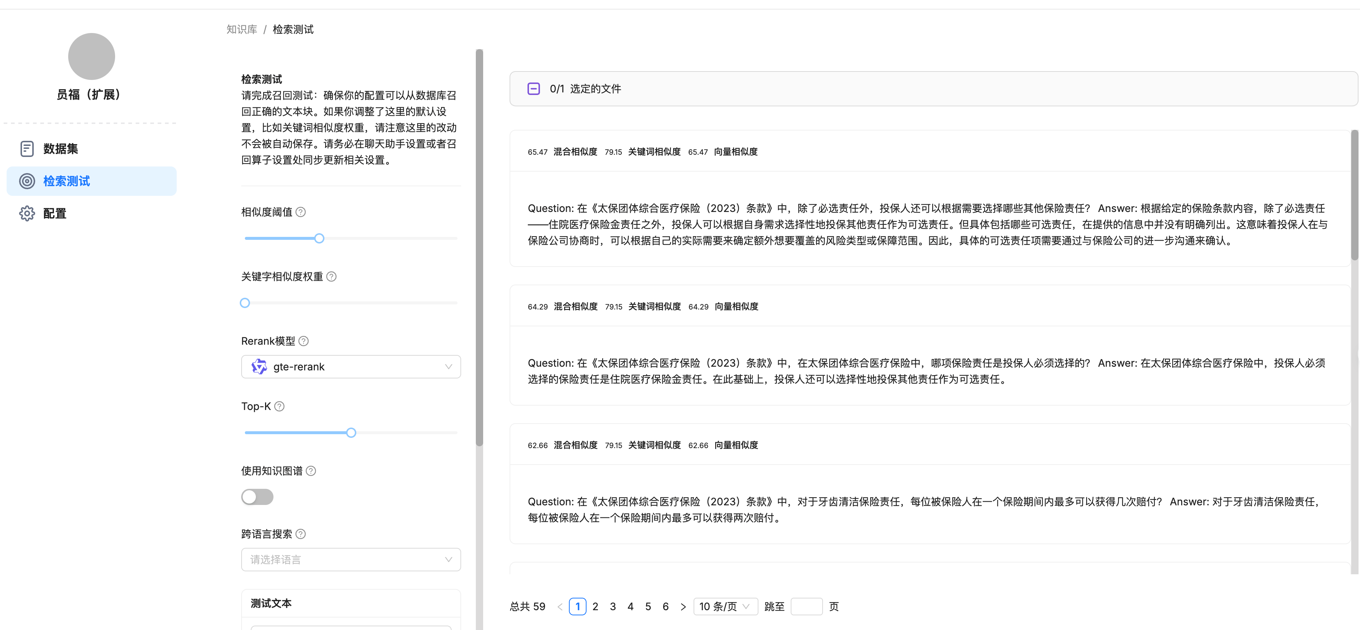Image resolution: width=1360 pixels, height=630 pixels.
Task: Click the gte-rerank model logo icon
Action: coord(259,366)
